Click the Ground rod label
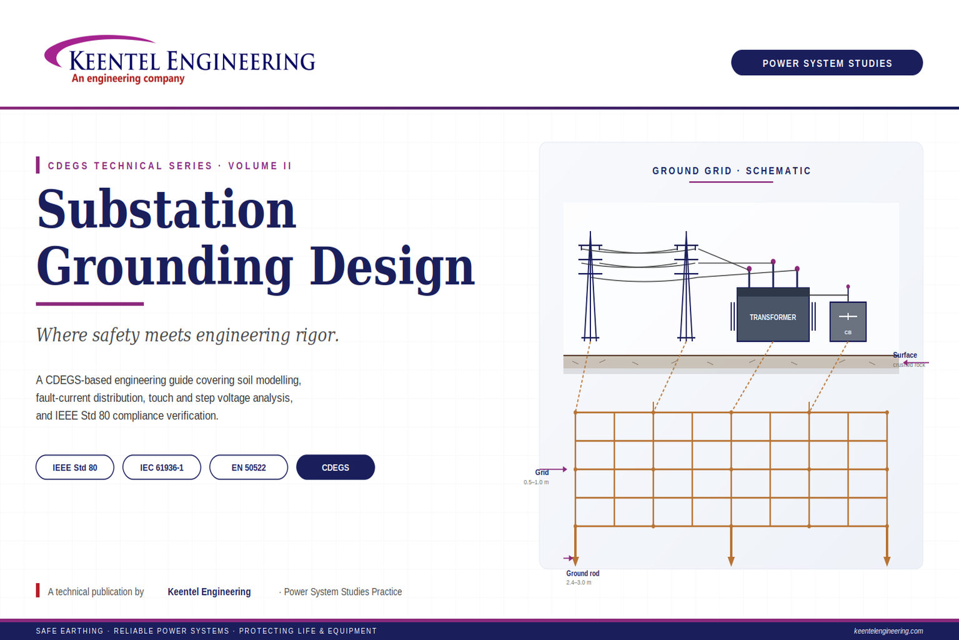Screen dimensions: 959x640 [583, 573]
